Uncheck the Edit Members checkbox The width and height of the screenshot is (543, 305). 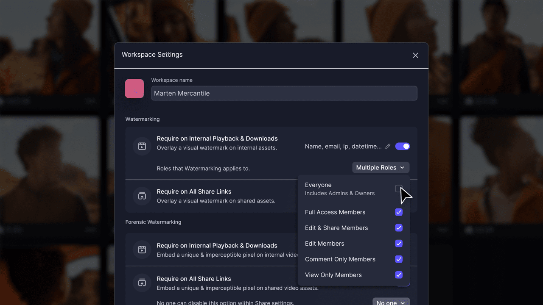(398, 244)
